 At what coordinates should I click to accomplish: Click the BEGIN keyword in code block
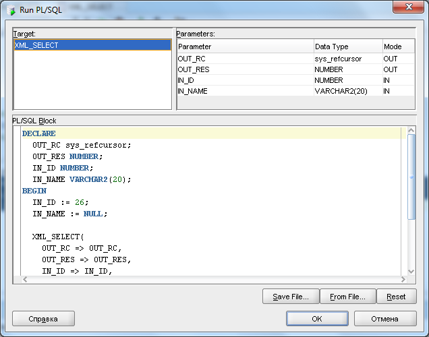click(34, 191)
